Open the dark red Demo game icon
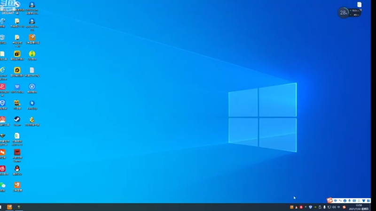 coord(17,152)
